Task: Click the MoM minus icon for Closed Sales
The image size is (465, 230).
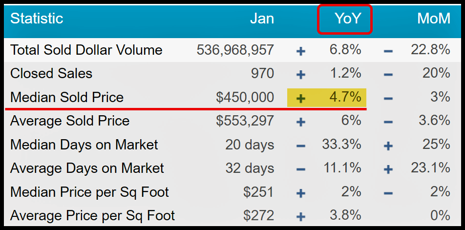Action: tap(388, 74)
